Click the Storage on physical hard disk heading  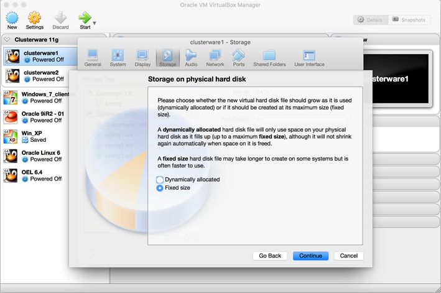[197, 79]
